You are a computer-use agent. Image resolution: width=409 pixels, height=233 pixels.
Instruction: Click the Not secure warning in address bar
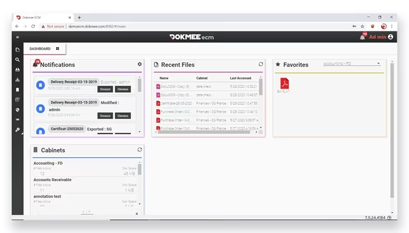point(53,26)
